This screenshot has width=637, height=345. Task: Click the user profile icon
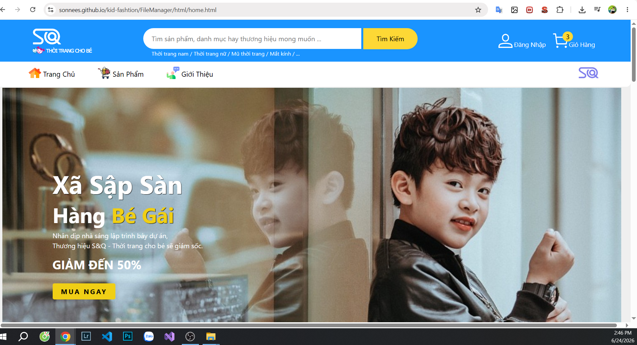(505, 41)
